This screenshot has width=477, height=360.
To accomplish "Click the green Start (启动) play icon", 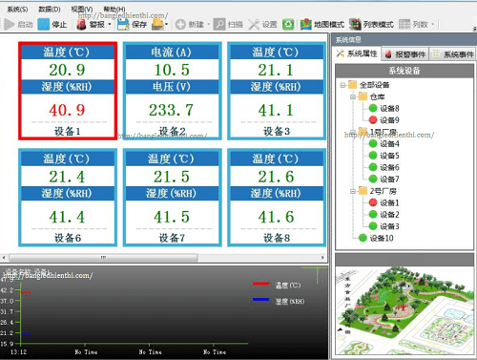I will pyautogui.click(x=10, y=24).
